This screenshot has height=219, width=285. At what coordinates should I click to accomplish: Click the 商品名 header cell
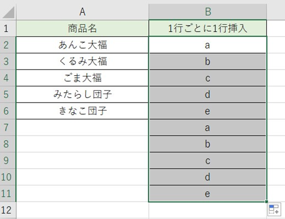point(82,29)
